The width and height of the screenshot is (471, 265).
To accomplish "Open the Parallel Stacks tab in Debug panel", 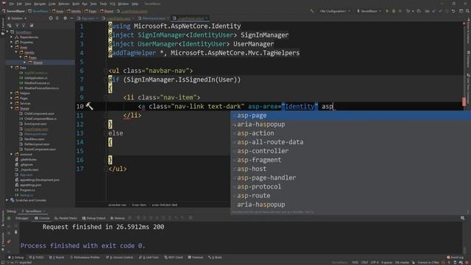I will (x=65, y=218).
